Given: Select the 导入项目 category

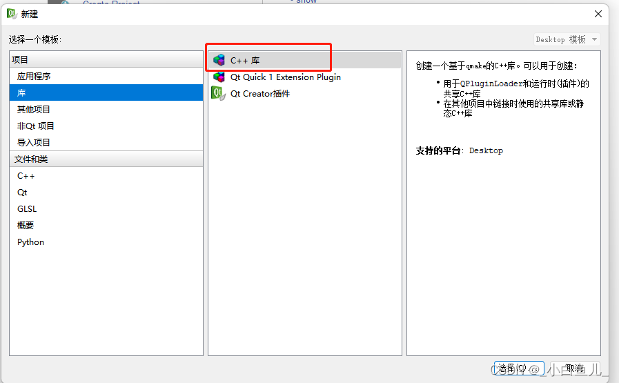Looking at the screenshot, I should pos(106,143).
